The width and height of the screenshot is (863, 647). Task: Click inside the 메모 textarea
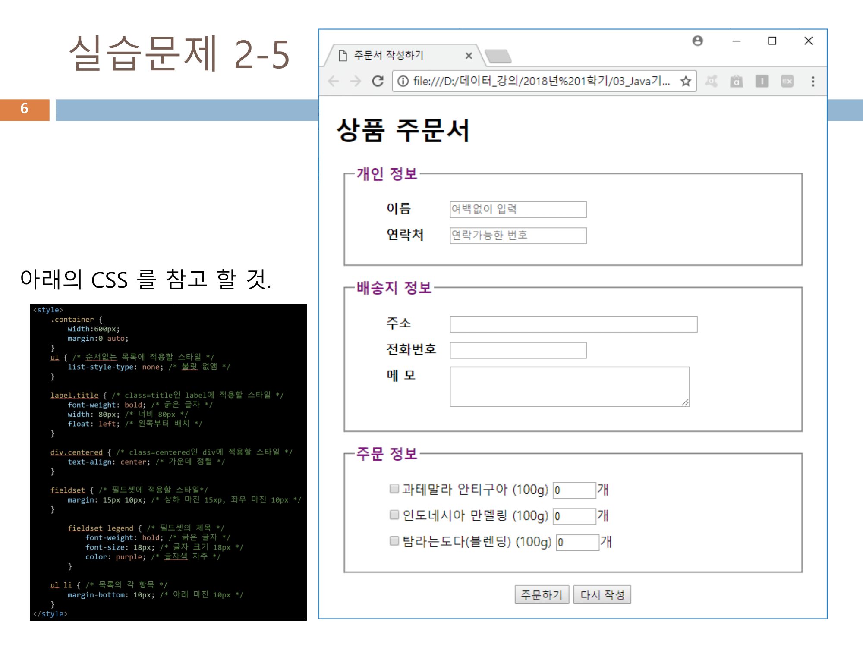coord(570,387)
